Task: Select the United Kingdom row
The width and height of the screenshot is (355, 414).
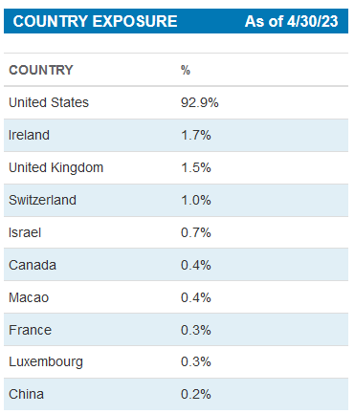Action: click(x=176, y=167)
